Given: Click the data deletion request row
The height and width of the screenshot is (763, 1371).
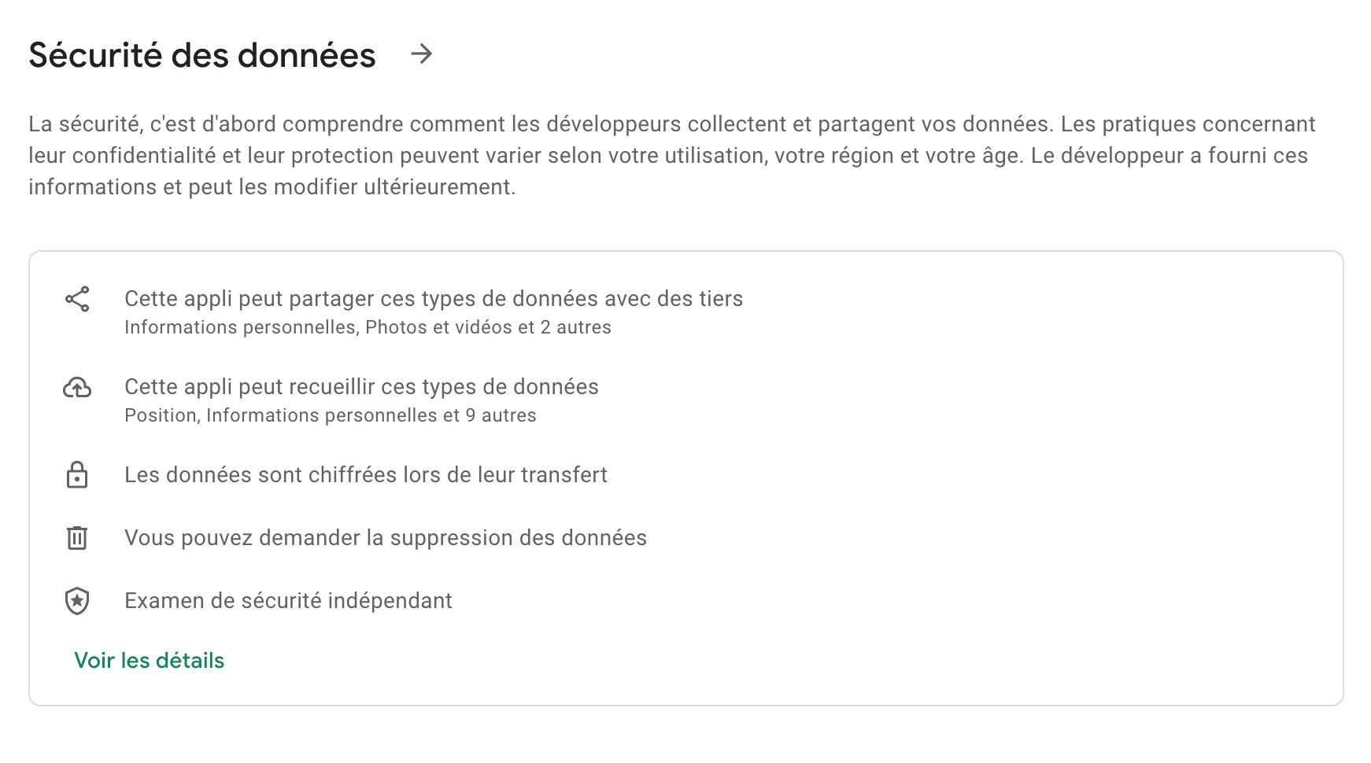Looking at the screenshot, I should tap(385, 538).
